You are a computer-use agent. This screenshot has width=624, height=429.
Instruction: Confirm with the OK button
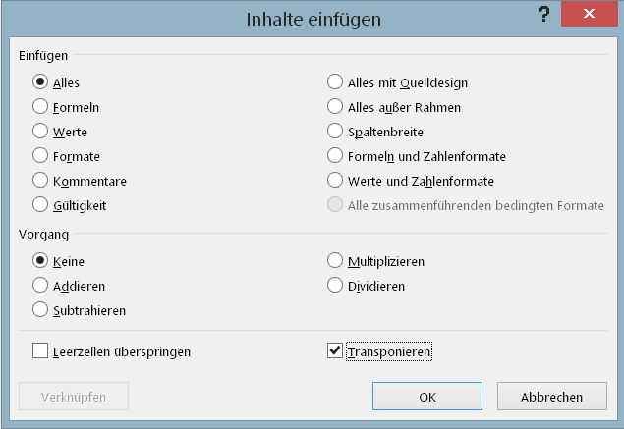coord(426,397)
